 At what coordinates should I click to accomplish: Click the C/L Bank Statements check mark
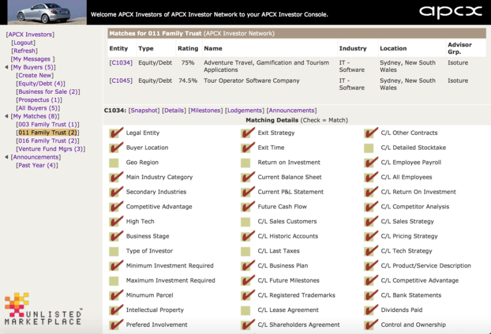371,295
